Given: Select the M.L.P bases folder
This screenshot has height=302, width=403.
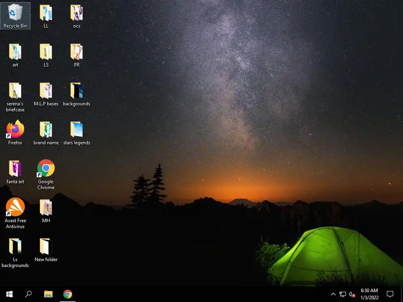Looking at the screenshot, I should click(x=46, y=94).
